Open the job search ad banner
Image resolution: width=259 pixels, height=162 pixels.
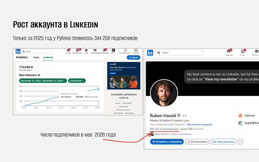124,76
